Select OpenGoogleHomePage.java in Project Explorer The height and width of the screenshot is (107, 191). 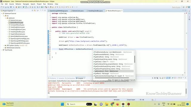click(x=20, y=39)
